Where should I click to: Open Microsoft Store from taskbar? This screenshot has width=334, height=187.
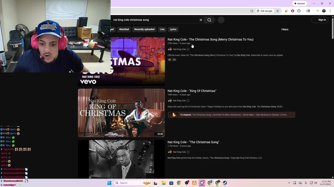pyautogui.click(x=171, y=183)
